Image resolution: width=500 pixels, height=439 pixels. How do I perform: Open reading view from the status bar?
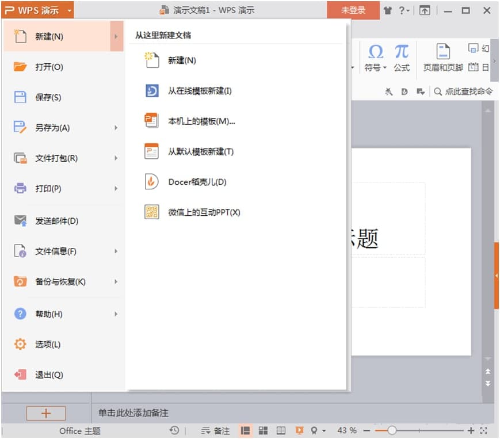coord(281,430)
